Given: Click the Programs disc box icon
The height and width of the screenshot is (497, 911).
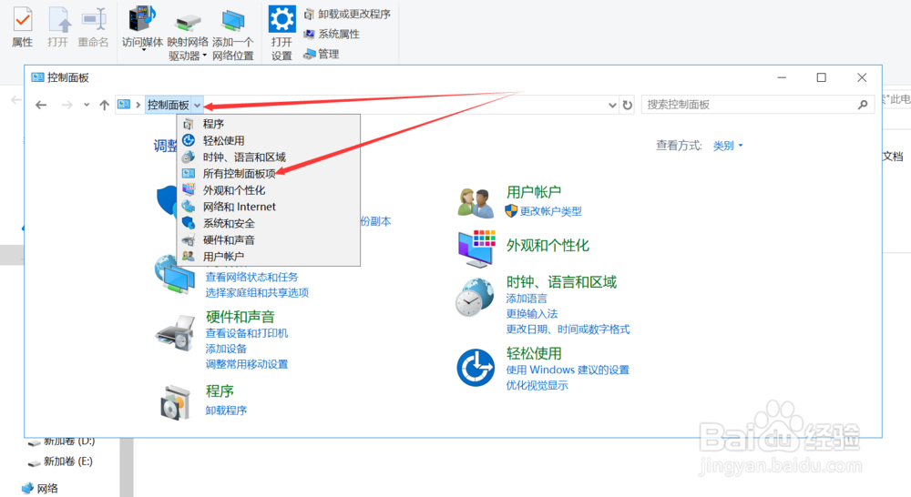Looking at the screenshot, I should click(175, 402).
